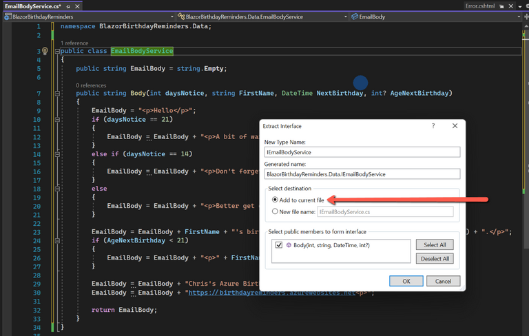Click the New Type Name text field
The image size is (529, 336).
pyautogui.click(x=362, y=152)
